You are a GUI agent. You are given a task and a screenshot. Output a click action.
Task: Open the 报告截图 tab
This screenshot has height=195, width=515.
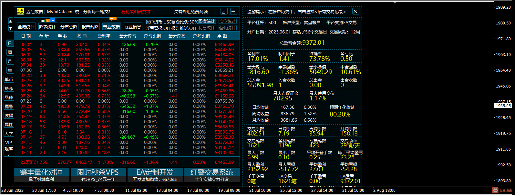(x=90, y=27)
